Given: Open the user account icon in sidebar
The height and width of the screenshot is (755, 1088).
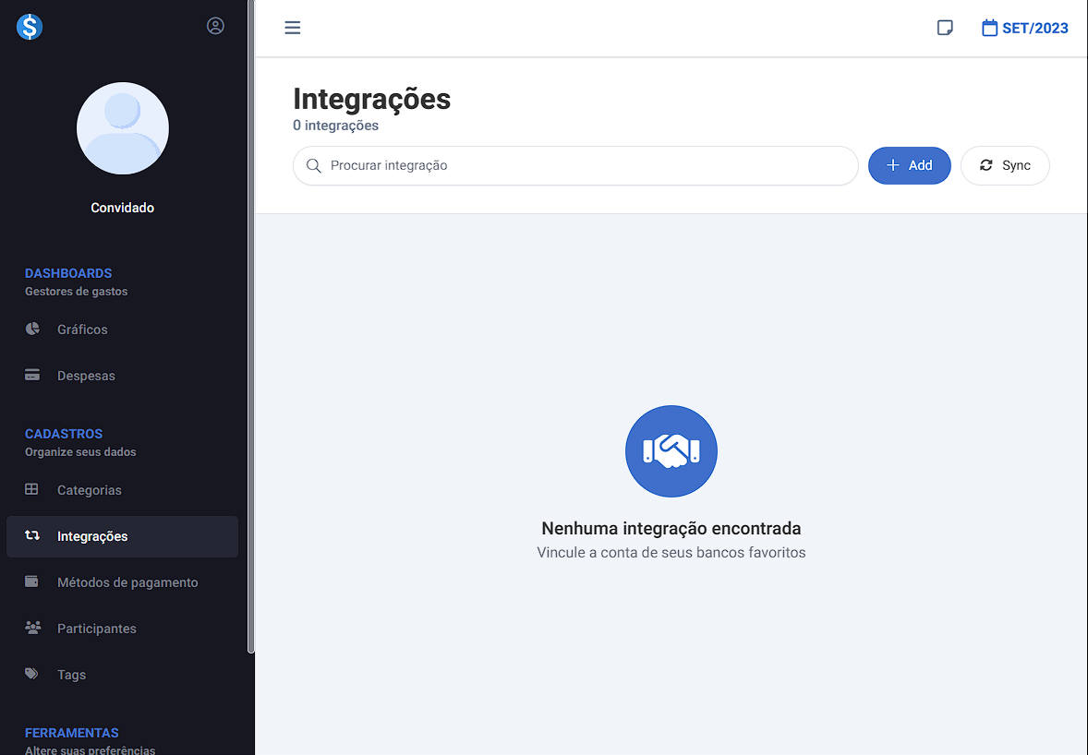Looking at the screenshot, I should pyautogui.click(x=215, y=26).
